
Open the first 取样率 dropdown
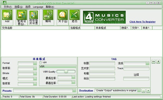(35, 68)
